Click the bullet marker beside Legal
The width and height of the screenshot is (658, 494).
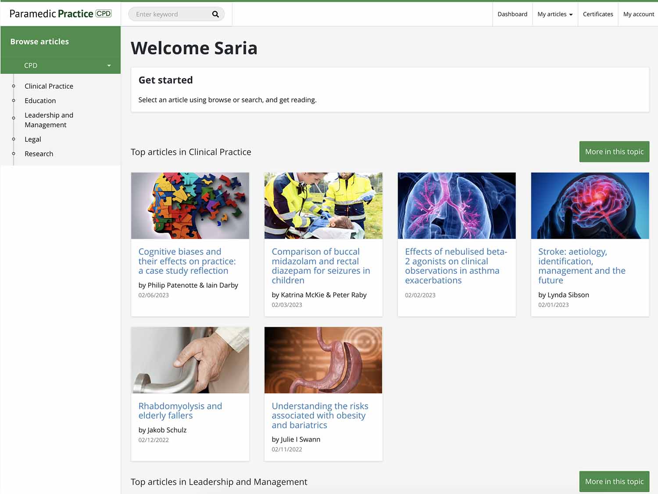13,139
